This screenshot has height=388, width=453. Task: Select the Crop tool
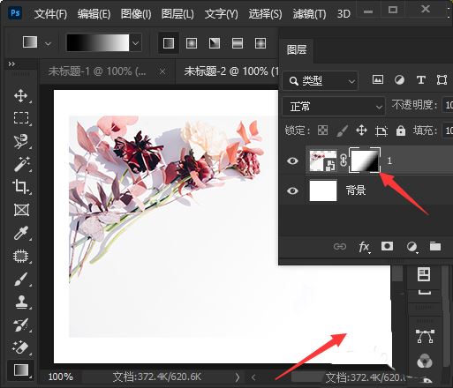pyautogui.click(x=20, y=186)
